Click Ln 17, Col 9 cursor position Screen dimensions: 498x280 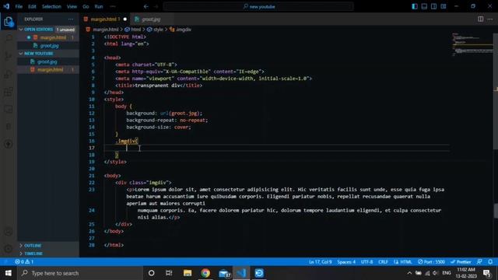pos(320,262)
